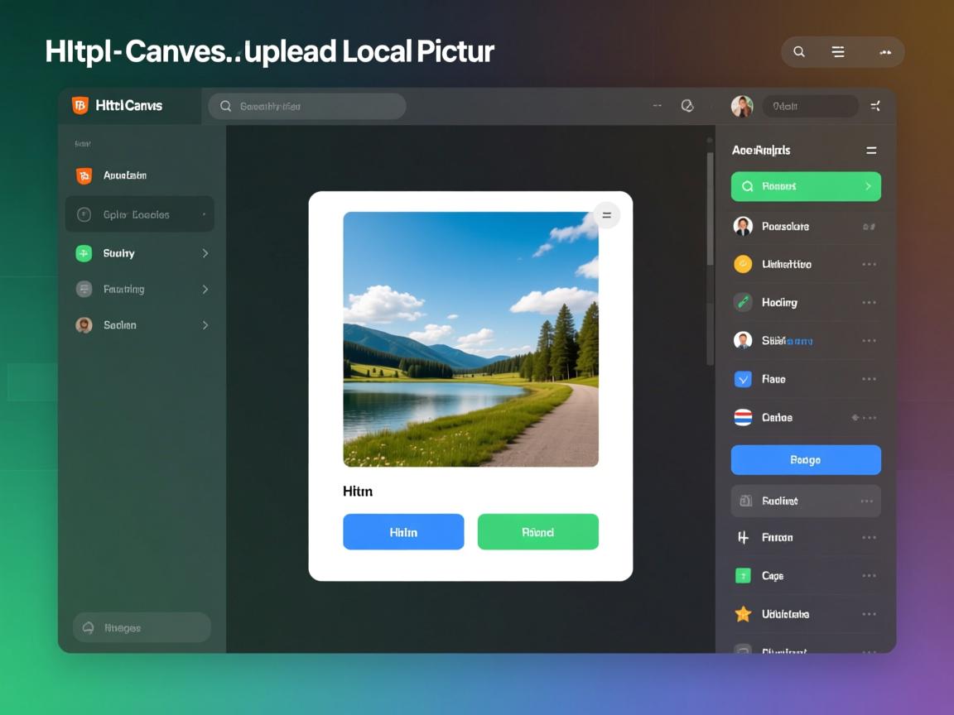
Task: Expand the 'Fautring' sidebar section
Action: [x=205, y=289]
